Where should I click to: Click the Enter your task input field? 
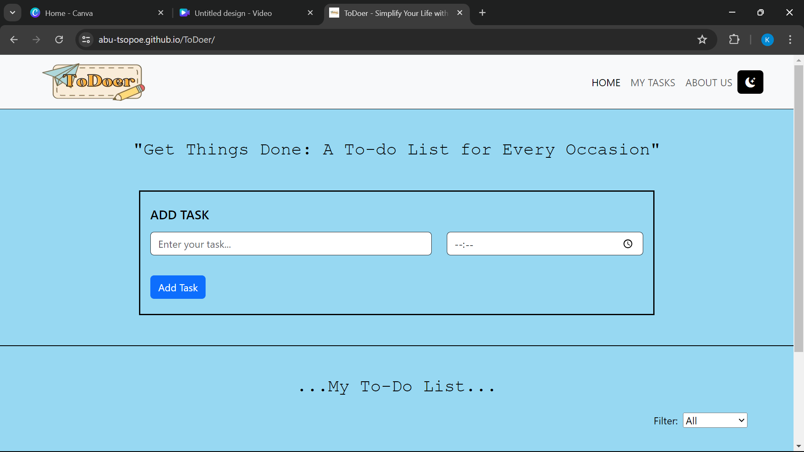tap(291, 244)
